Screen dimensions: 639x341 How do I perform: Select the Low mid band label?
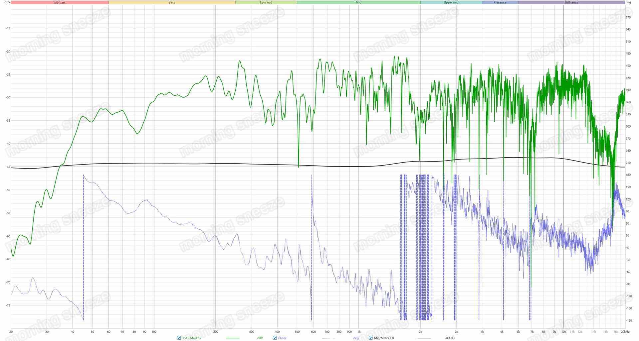(266, 2)
